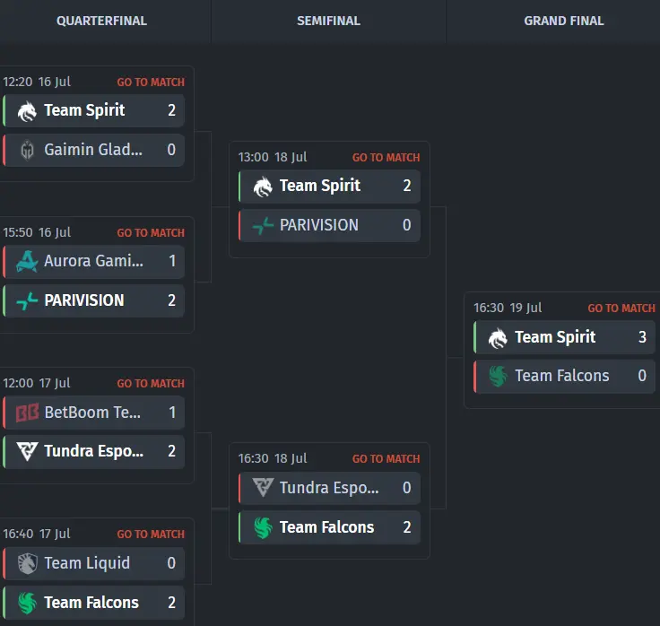
Task: Click Team Liquid logo icon
Action: (28, 563)
